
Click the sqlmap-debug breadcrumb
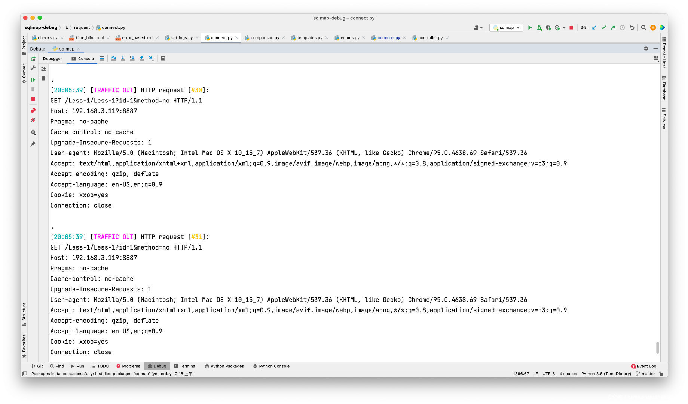41,28
